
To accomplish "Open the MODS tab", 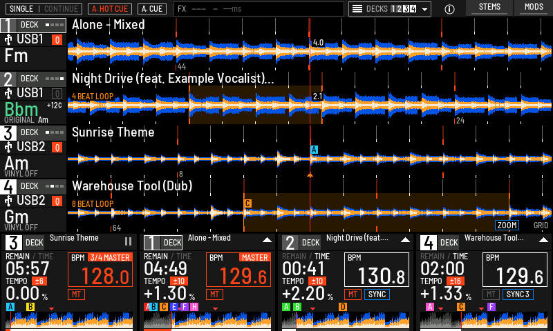I will click(x=534, y=8).
